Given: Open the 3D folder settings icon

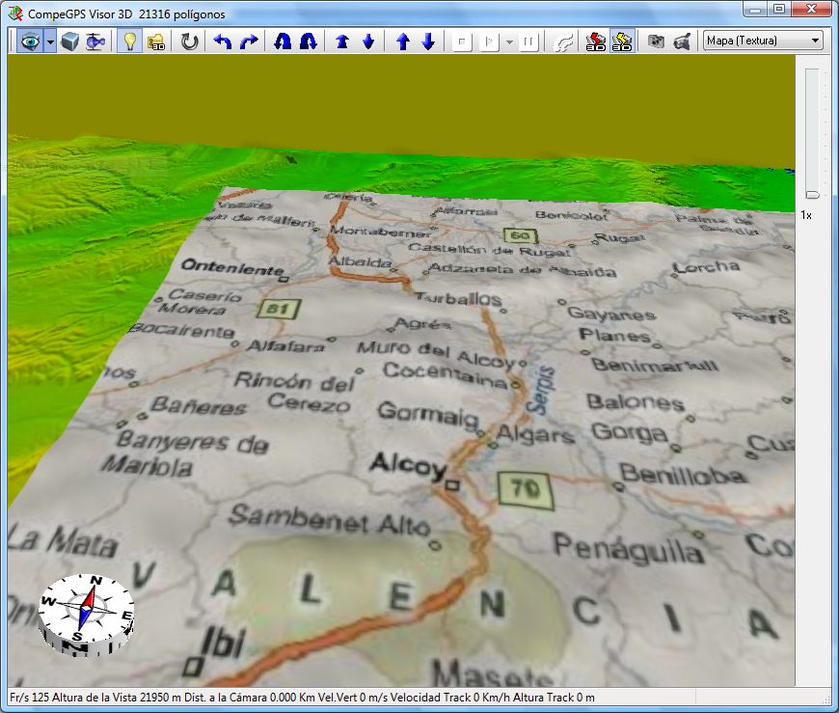Looking at the screenshot, I should (154, 41).
